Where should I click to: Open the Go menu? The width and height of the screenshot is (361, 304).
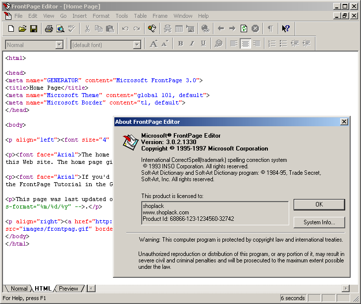coord(63,16)
